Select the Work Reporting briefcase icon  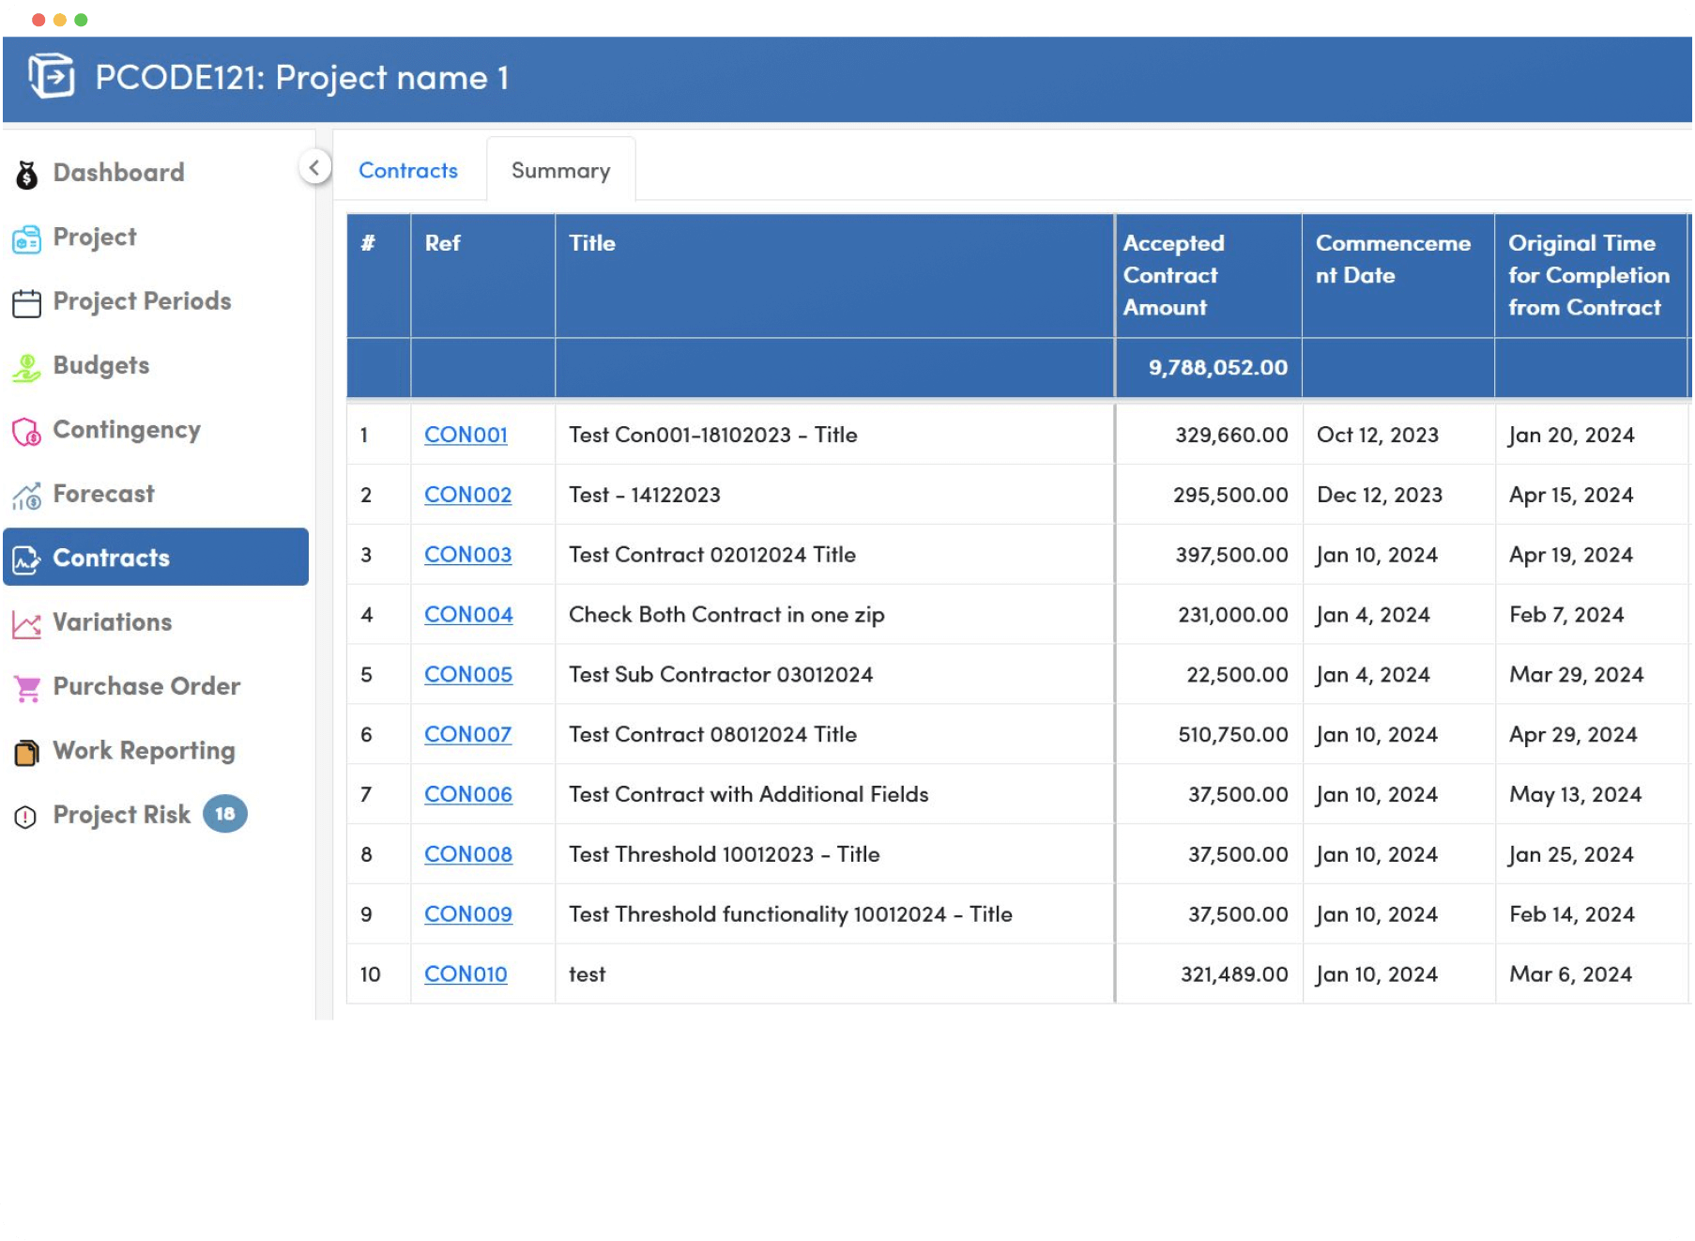27,750
